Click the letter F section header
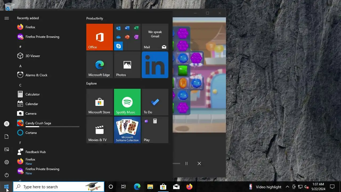 point(20,143)
